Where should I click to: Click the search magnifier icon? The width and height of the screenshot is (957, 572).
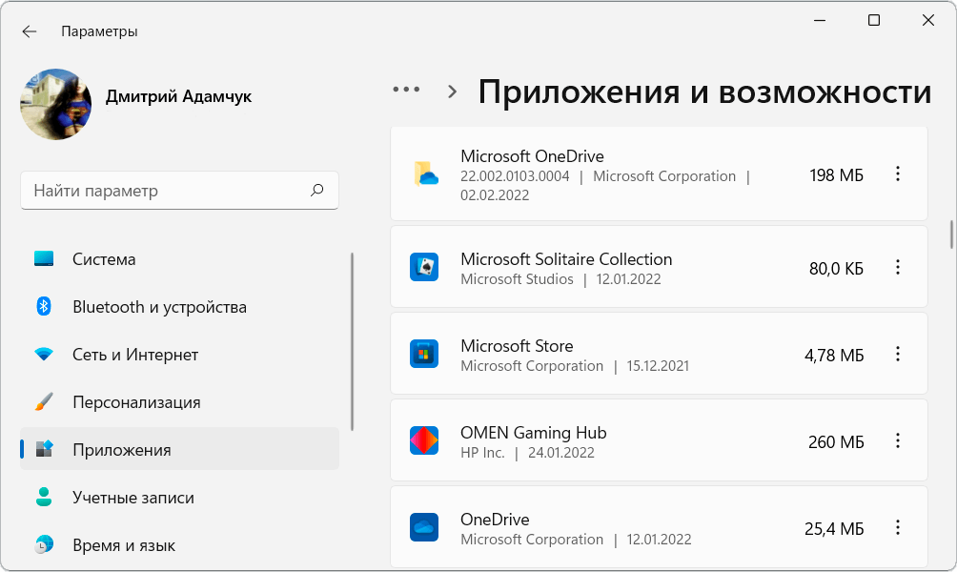click(x=317, y=191)
